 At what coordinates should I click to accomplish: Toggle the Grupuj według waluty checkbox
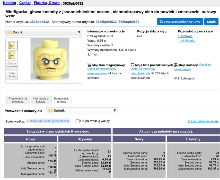(x=78, y=121)
